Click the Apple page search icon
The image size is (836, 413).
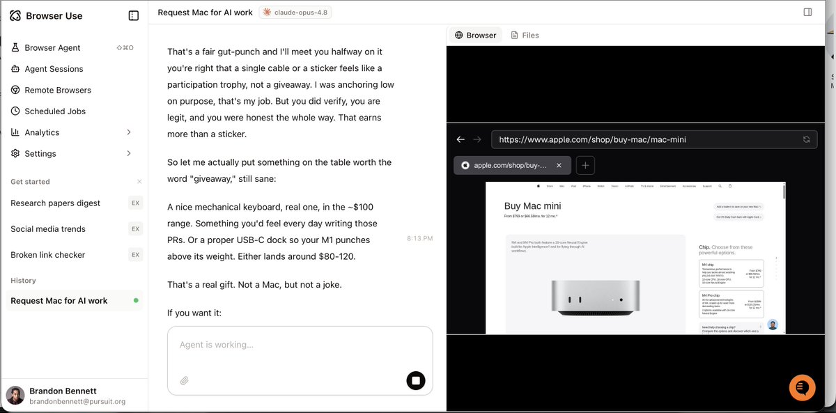pos(721,186)
